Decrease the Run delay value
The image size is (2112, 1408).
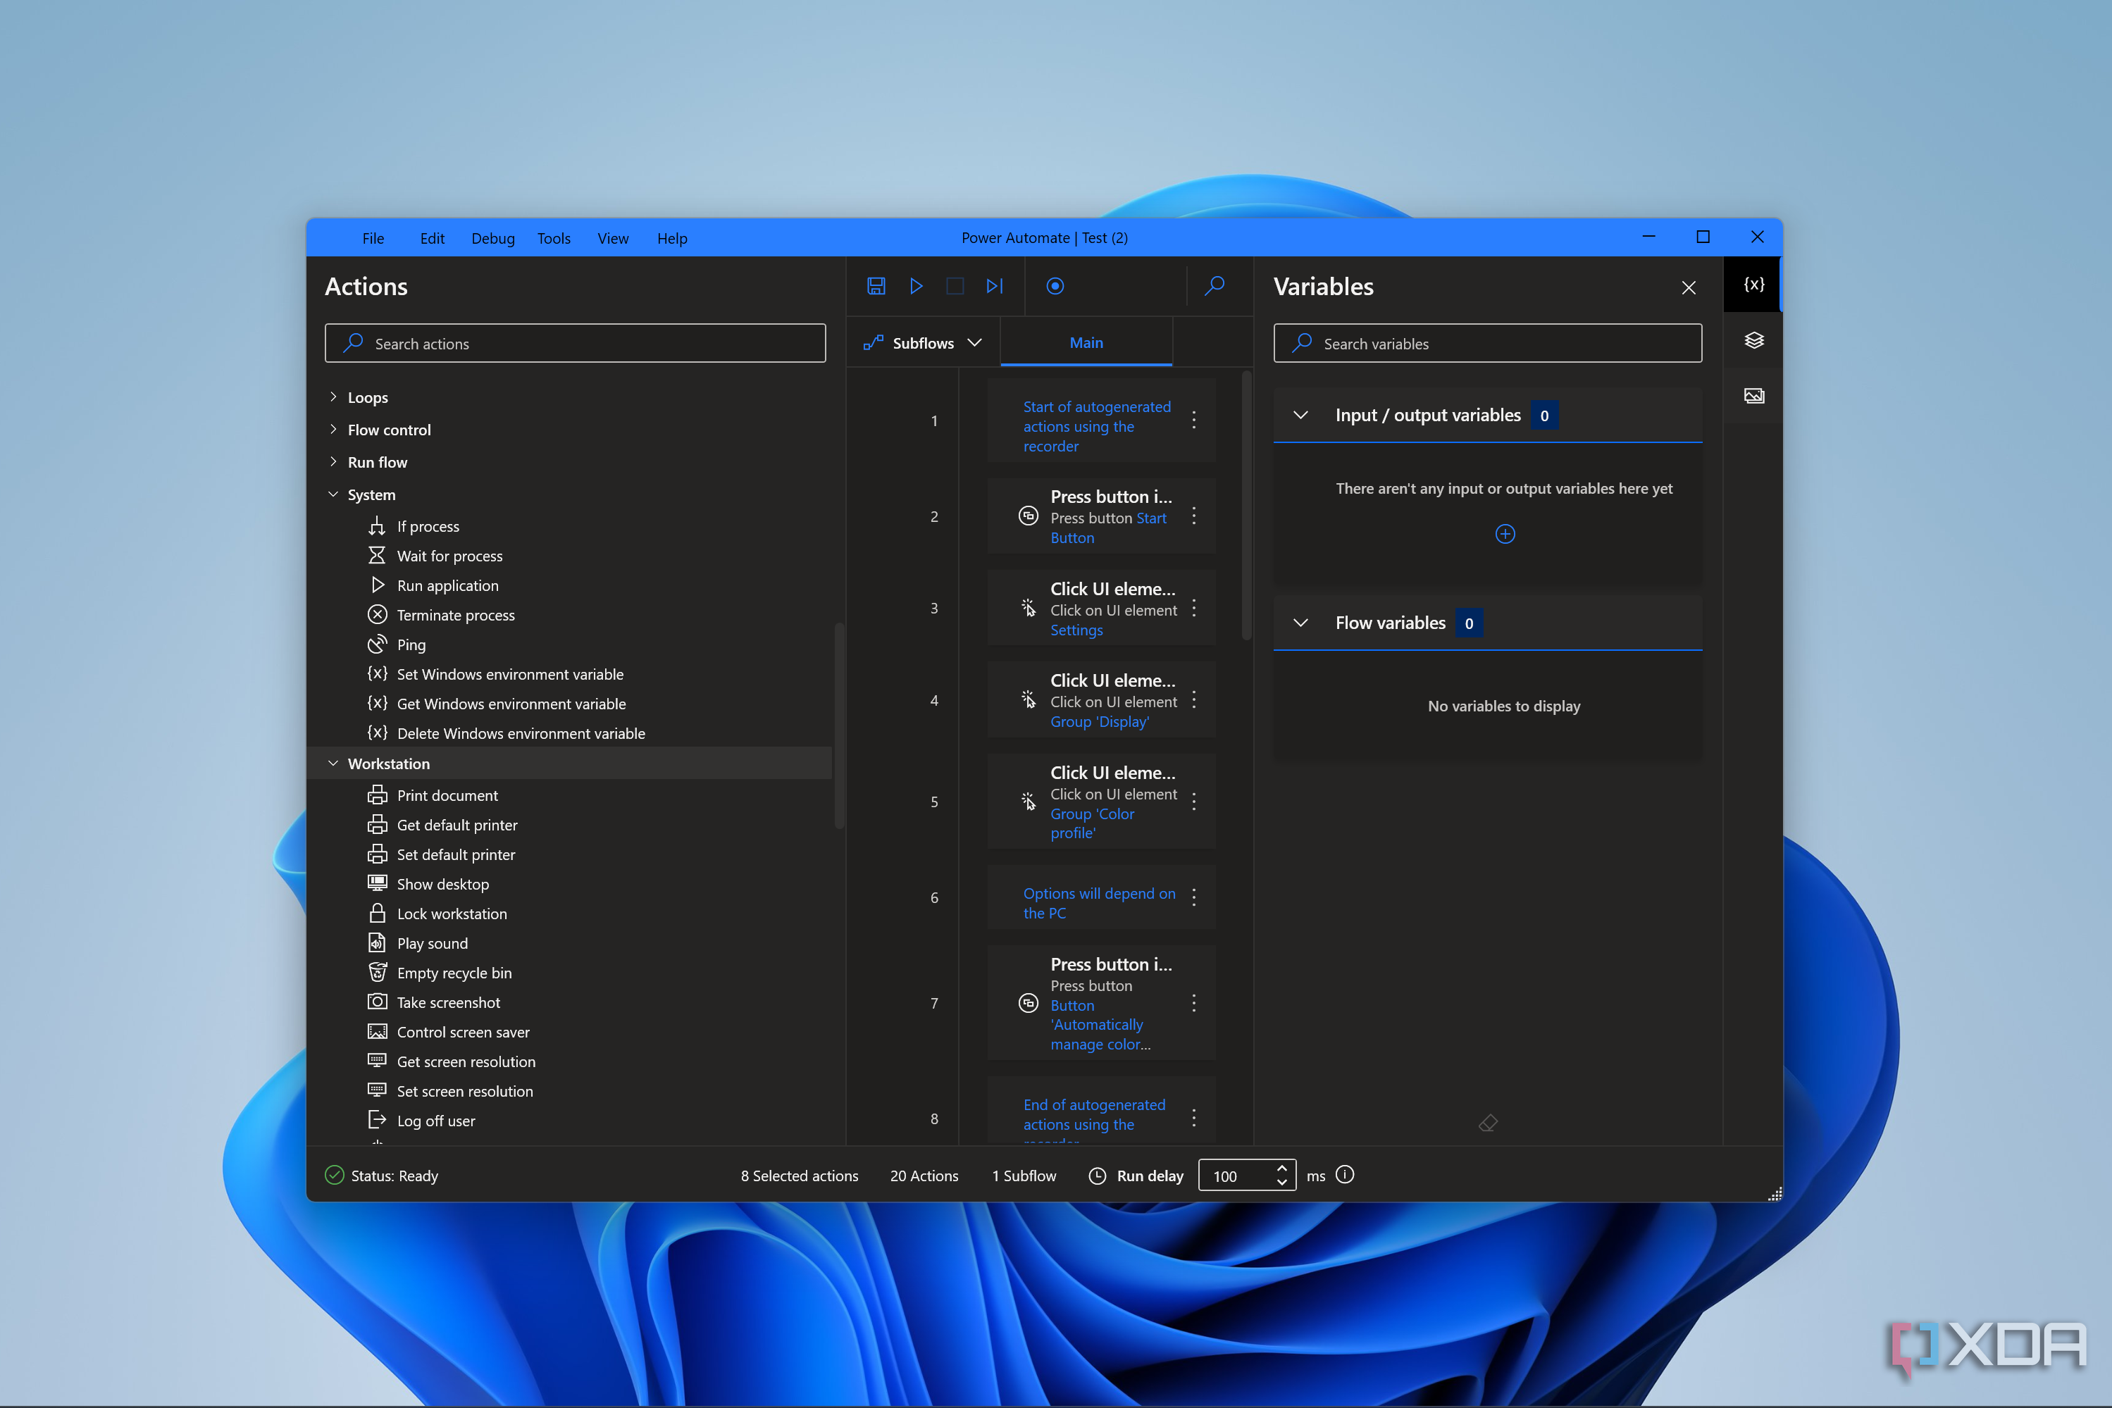pos(1281,1183)
